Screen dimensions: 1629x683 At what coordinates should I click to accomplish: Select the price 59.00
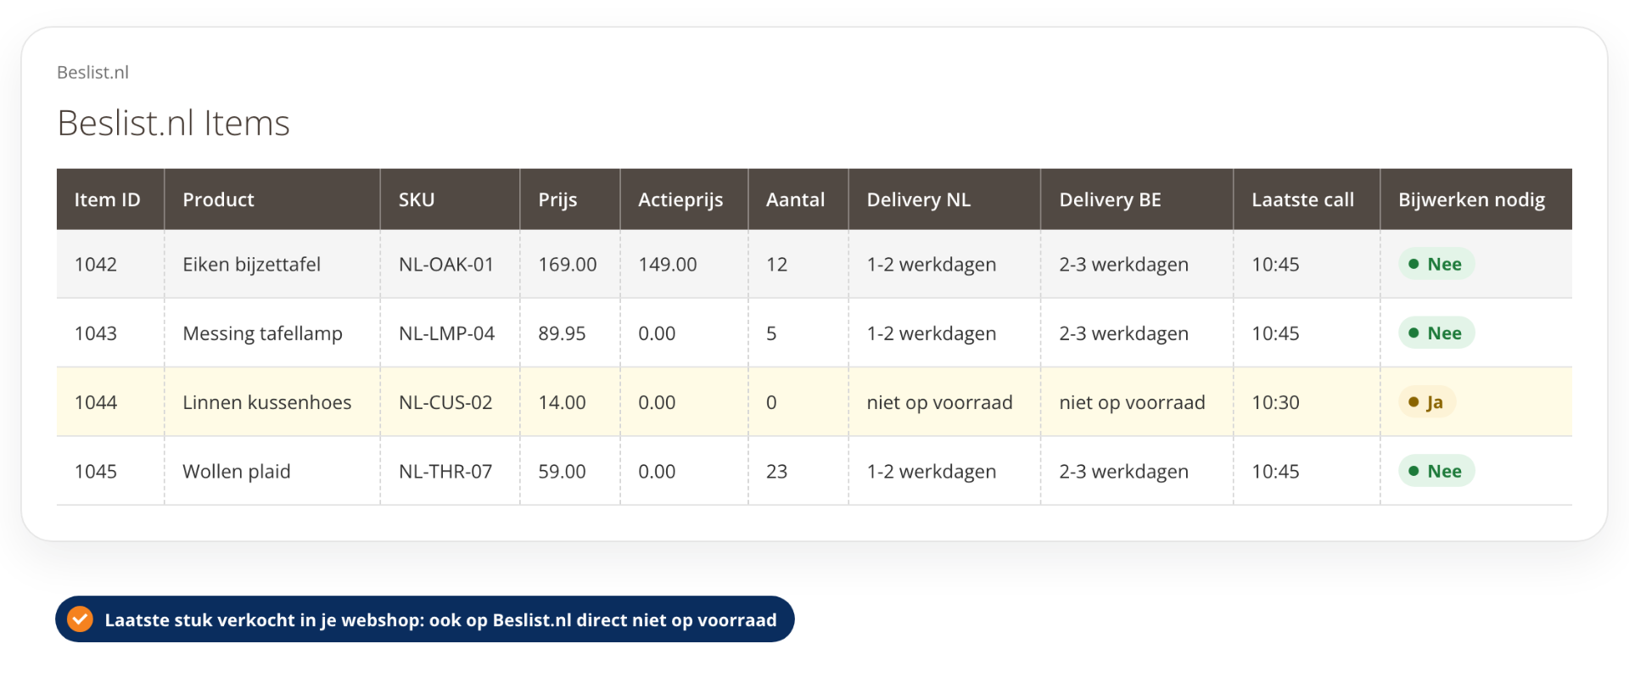pos(562,472)
